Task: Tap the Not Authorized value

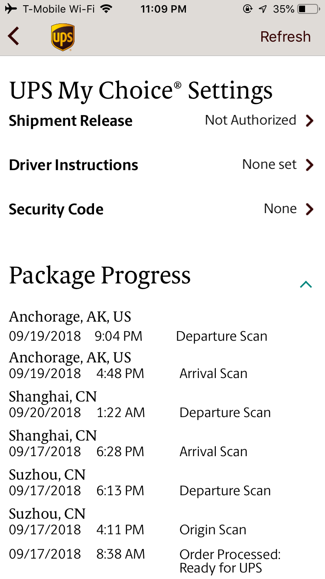Action: [250, 120]
